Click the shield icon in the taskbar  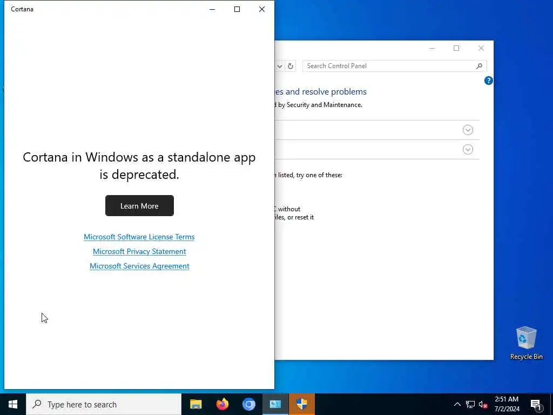(x=301, y=404)
